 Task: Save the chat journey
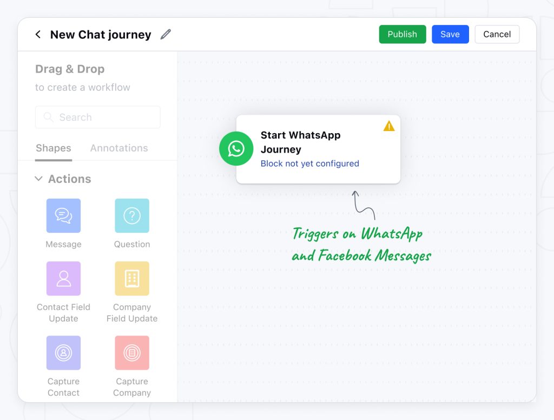450,34
